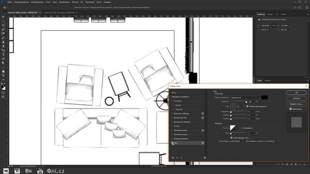Viewport: 310px width, 174px height.
Task: Open the workspace switcher icon
Action: (300, 8)
